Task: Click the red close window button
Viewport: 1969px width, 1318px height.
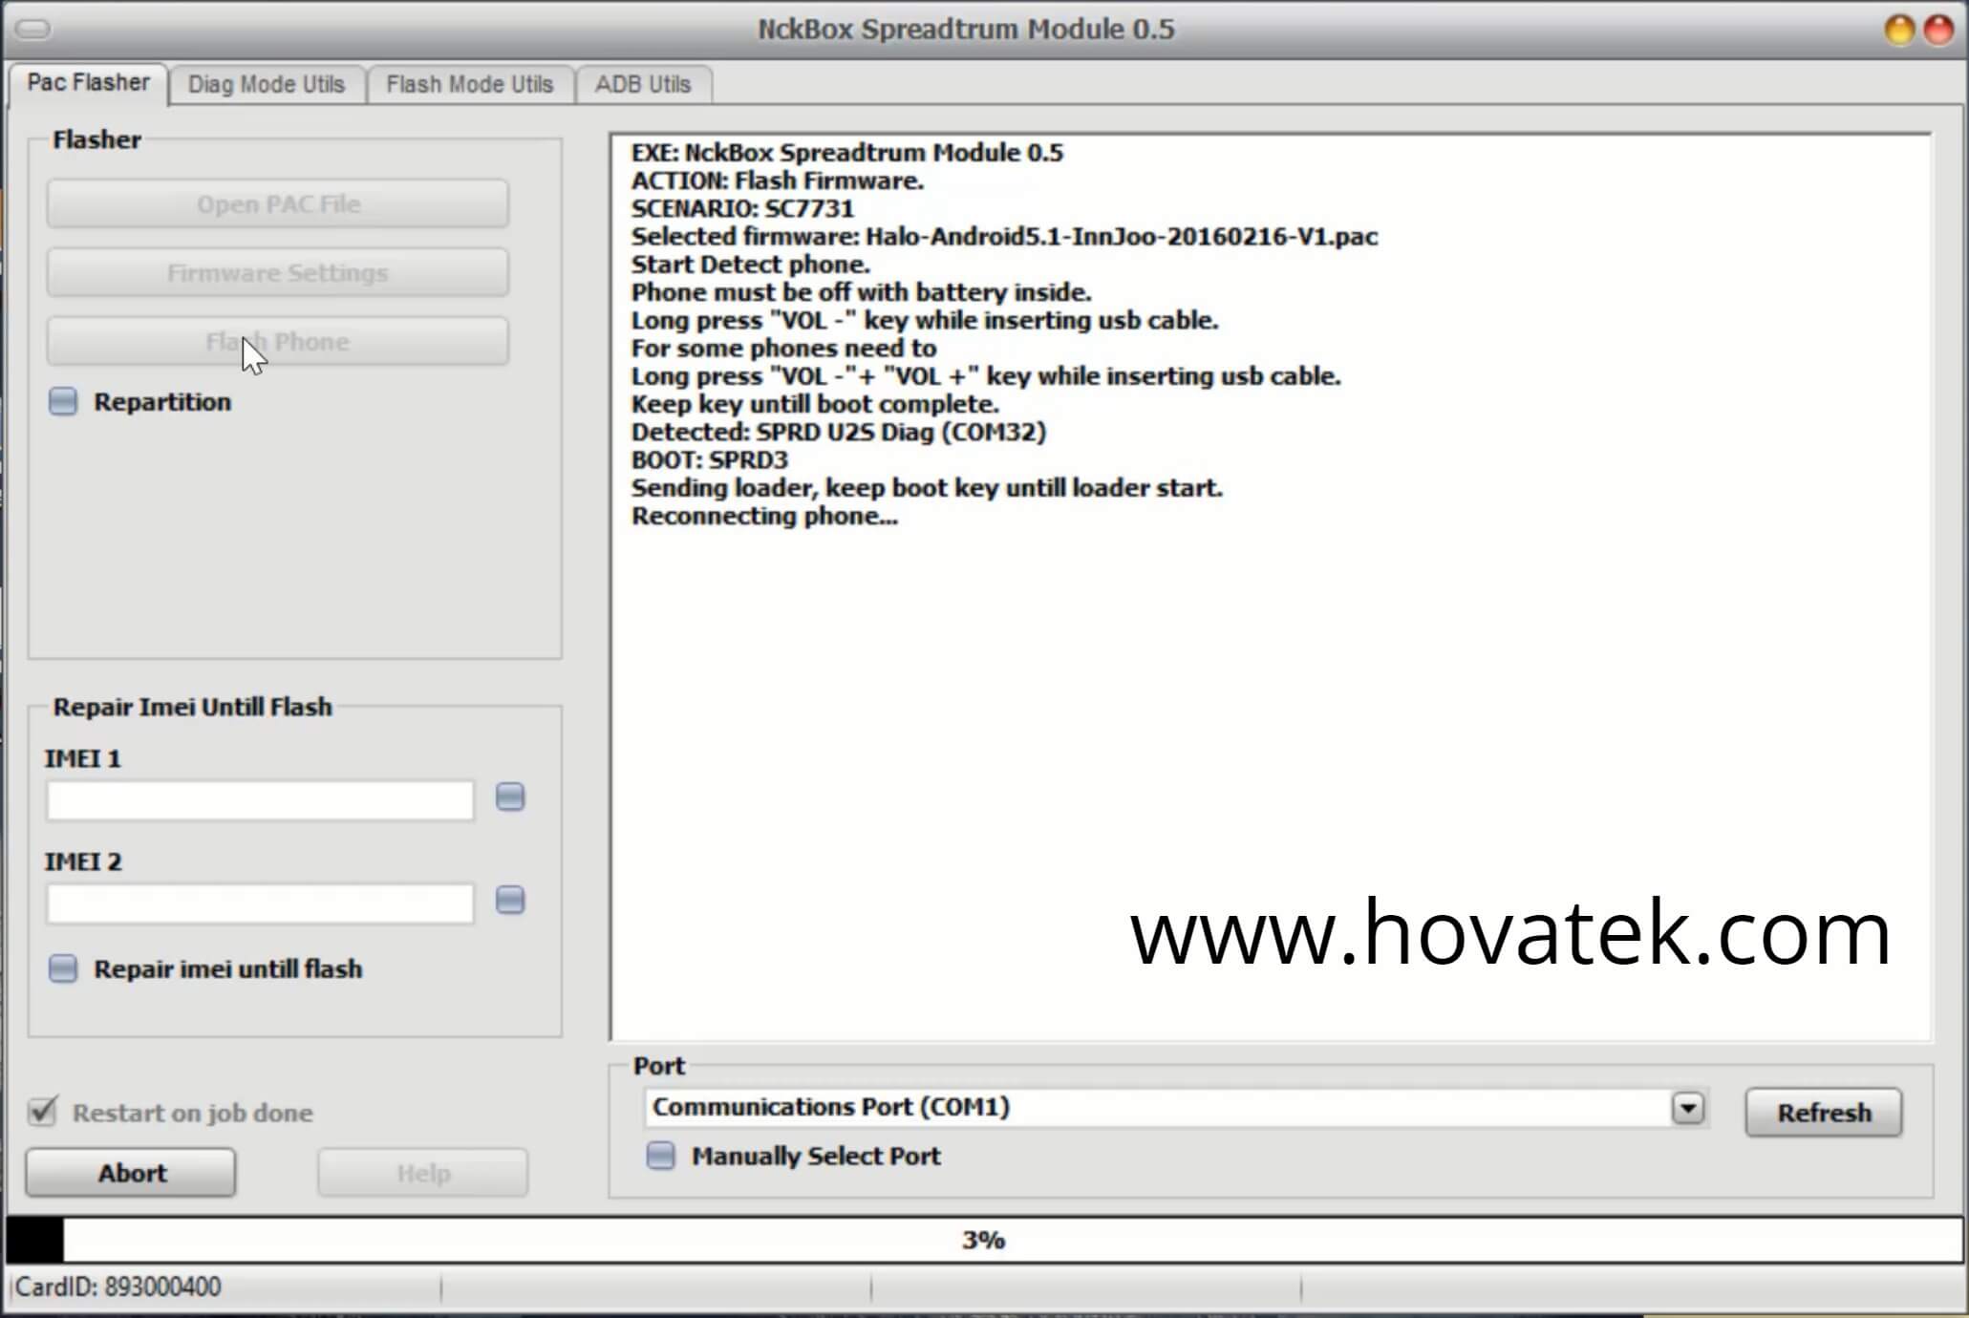Action: (x=1938, y=30)
